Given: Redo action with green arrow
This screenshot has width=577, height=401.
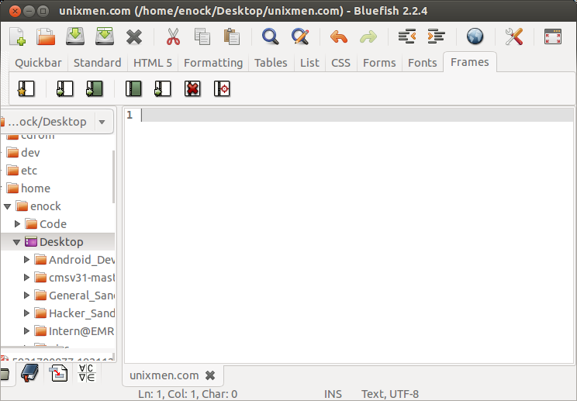Looking at the screenshot, I should point(368,37).
